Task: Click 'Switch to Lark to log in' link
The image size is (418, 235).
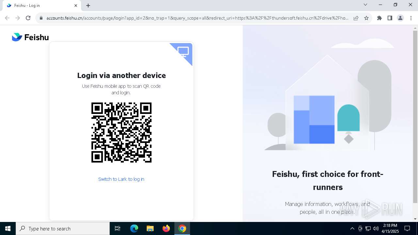Action: pos(121,179)
